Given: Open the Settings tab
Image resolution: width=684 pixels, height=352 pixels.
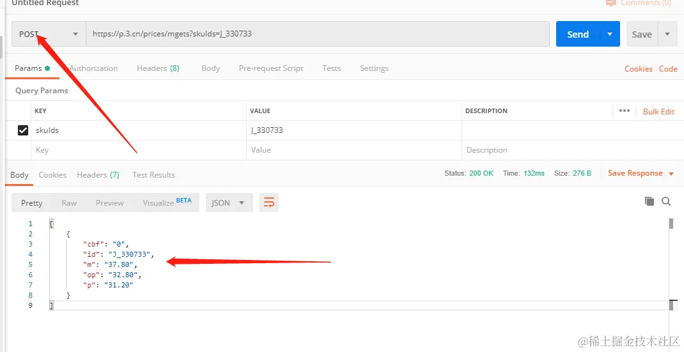Looking at the screenshot, I should pos(374,68).
